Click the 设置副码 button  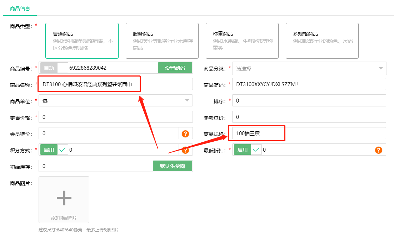[175, 68]
